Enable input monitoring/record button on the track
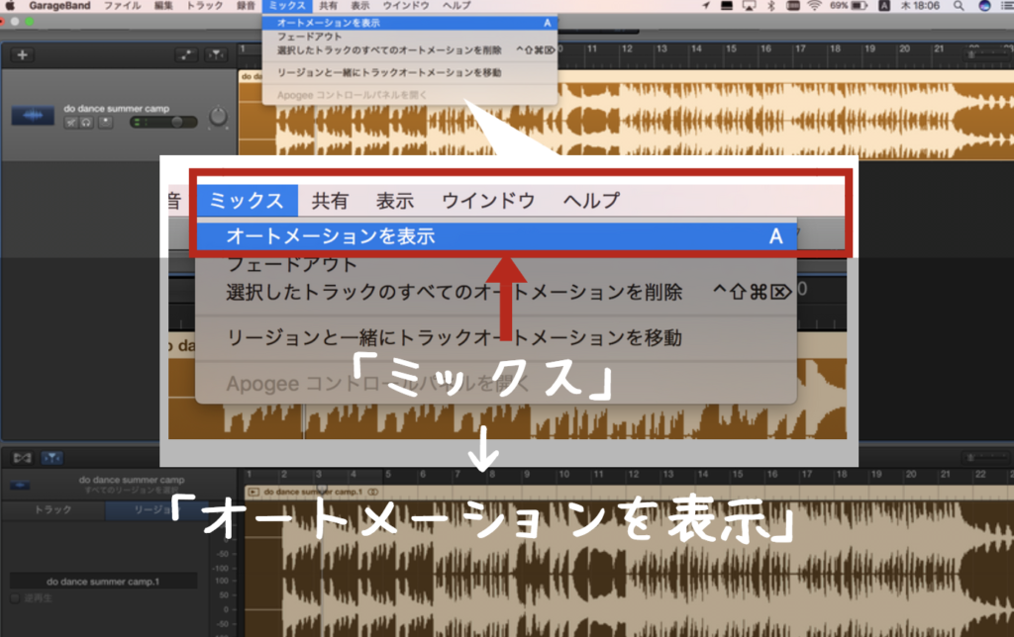Image resolution: width=1014 pixels, height=637 pixels. (105, 122)
